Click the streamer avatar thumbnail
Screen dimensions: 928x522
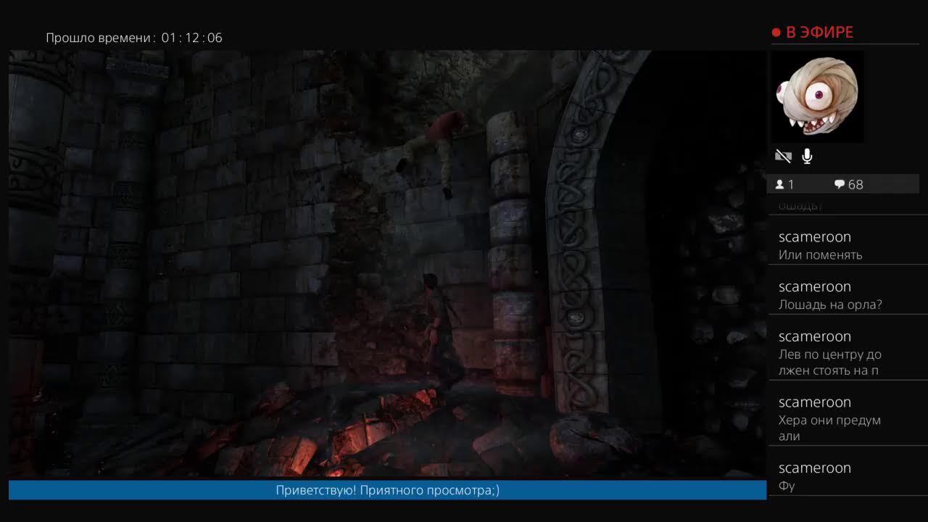click(x=816, y=96)
